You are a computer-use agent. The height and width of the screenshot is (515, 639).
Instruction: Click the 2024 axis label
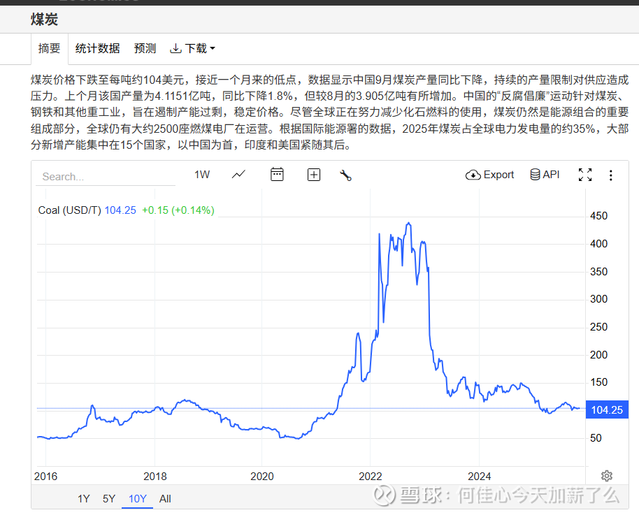pos(480,477)
